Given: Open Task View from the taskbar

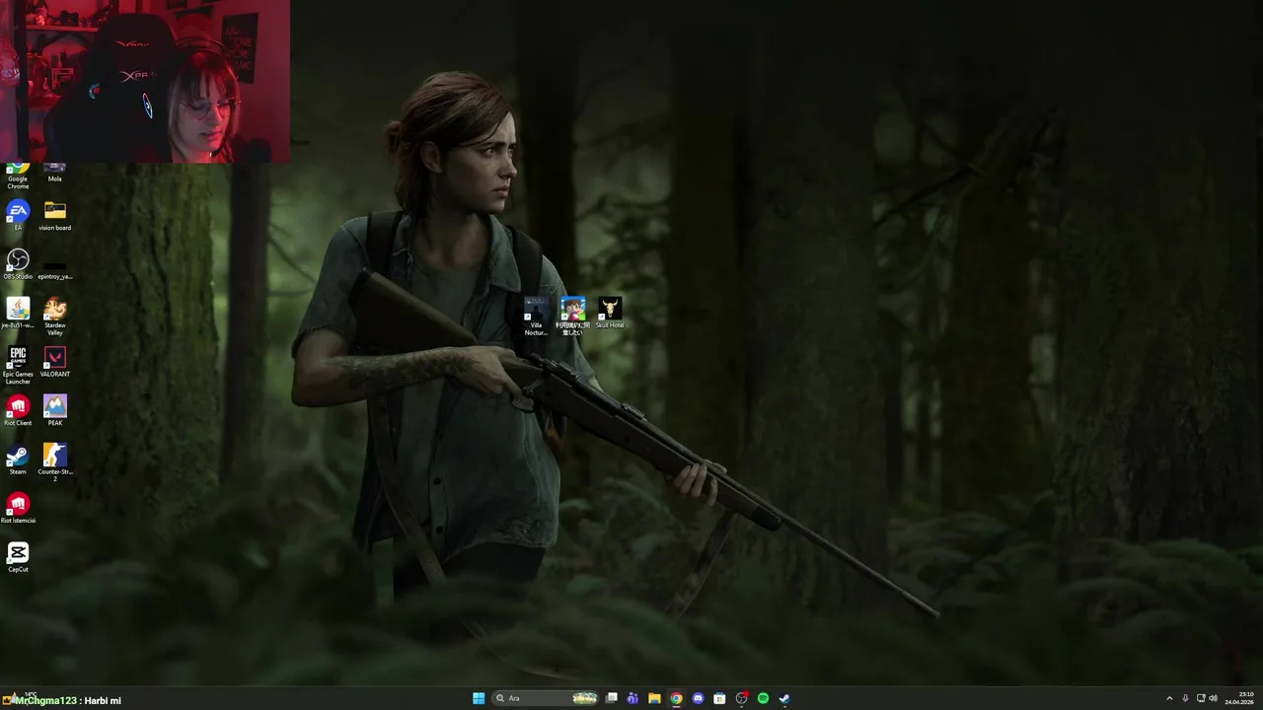Looking at the screenshot, I should [x=612, y=698].
